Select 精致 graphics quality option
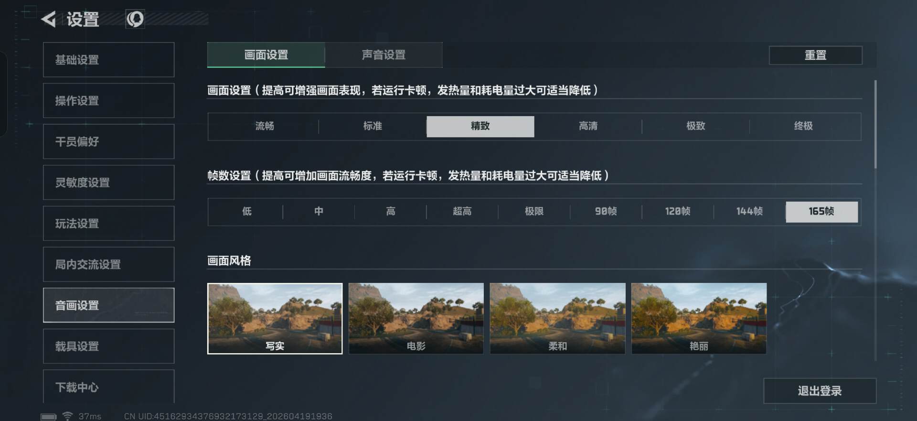Viewport: 917px width, 421px height. (x=480, y=126)
